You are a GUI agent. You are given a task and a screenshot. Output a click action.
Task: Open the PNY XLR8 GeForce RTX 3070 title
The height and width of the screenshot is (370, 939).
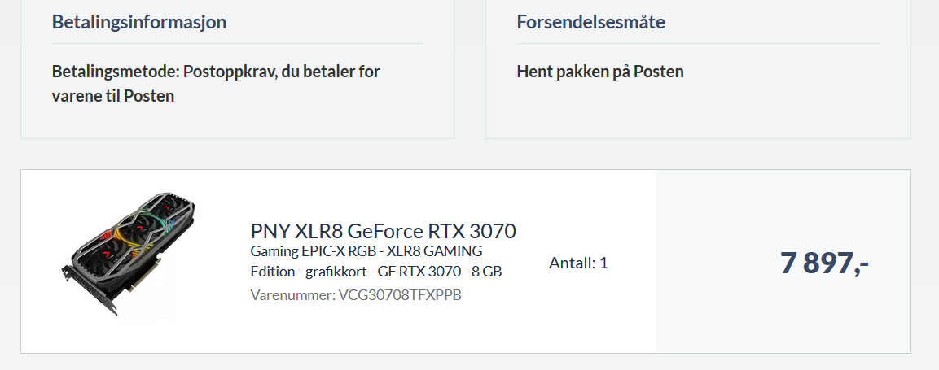pos(384,231)
